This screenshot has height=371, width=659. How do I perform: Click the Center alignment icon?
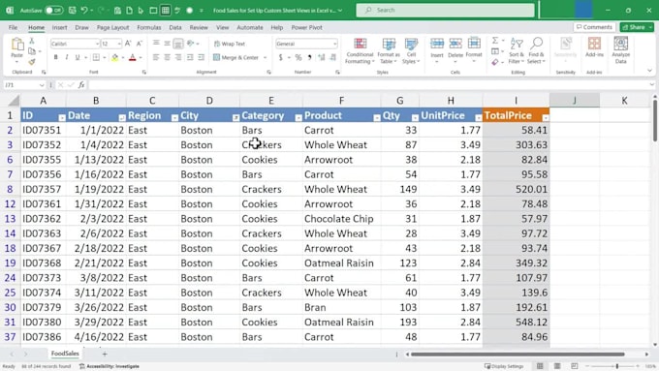click(x=167, y=57)
